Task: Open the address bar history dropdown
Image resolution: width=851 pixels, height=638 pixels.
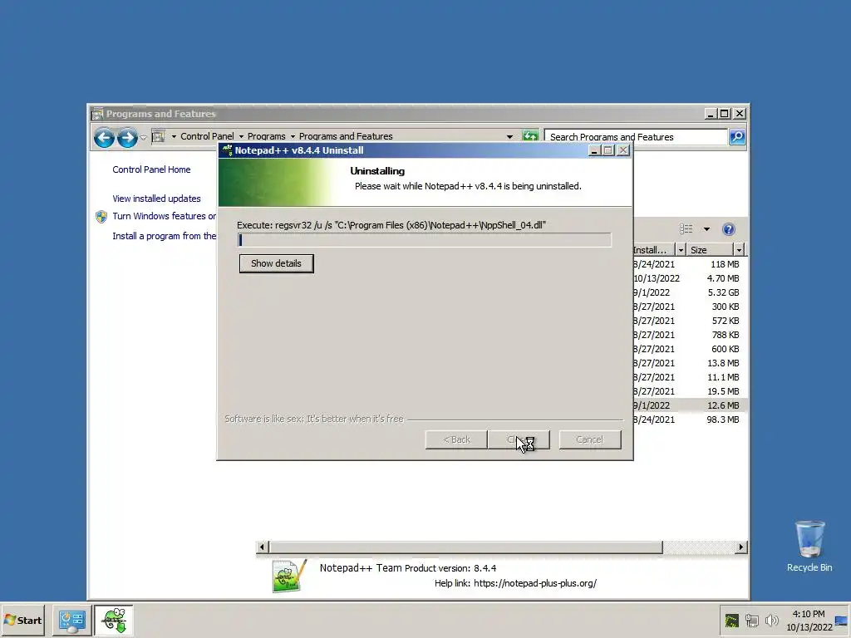Action: [509, 137]
